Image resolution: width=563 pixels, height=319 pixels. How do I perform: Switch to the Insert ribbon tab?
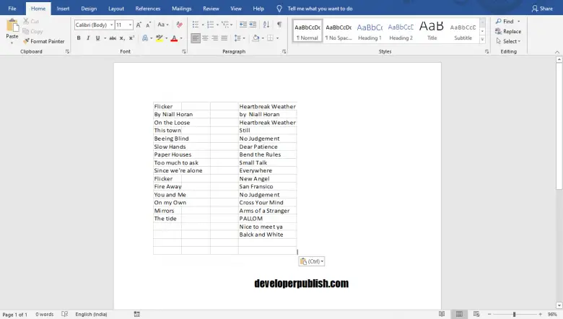63,9
